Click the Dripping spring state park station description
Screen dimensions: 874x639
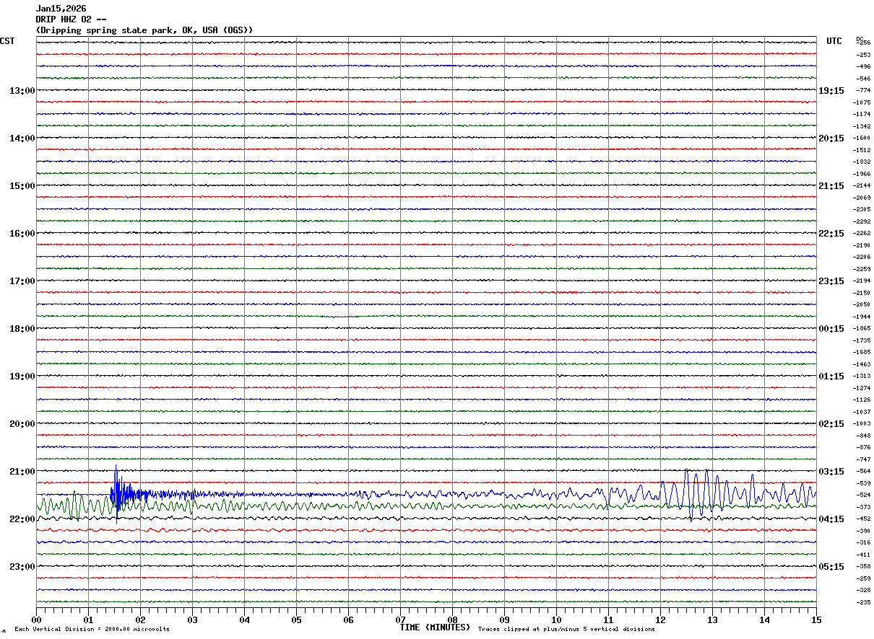(144, 30)
